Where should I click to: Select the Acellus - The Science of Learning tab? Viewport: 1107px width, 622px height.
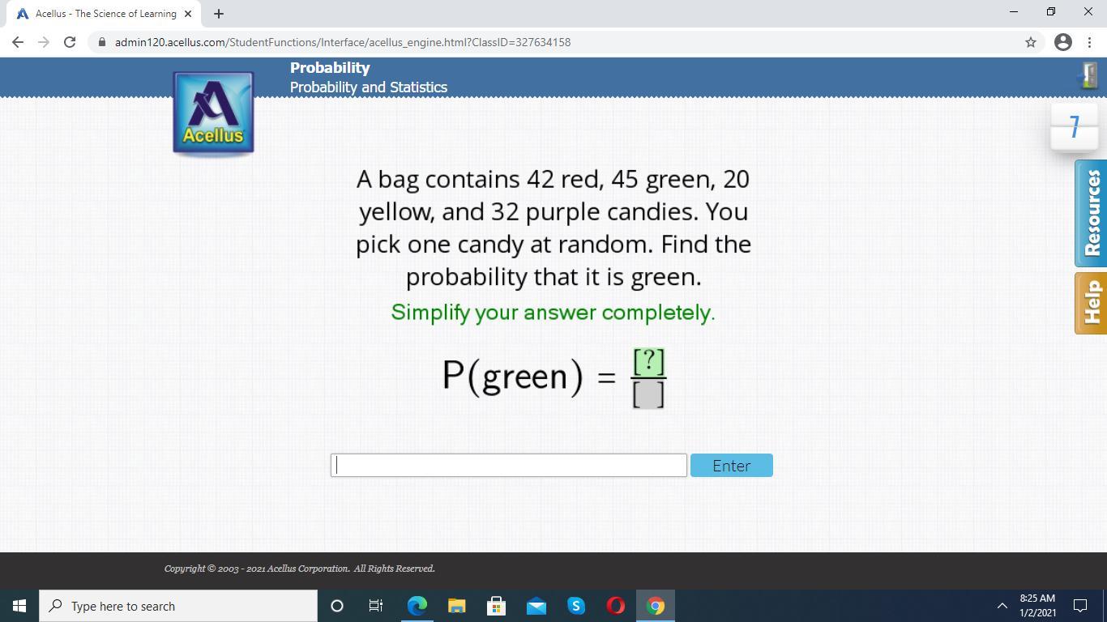pos(104,14)
